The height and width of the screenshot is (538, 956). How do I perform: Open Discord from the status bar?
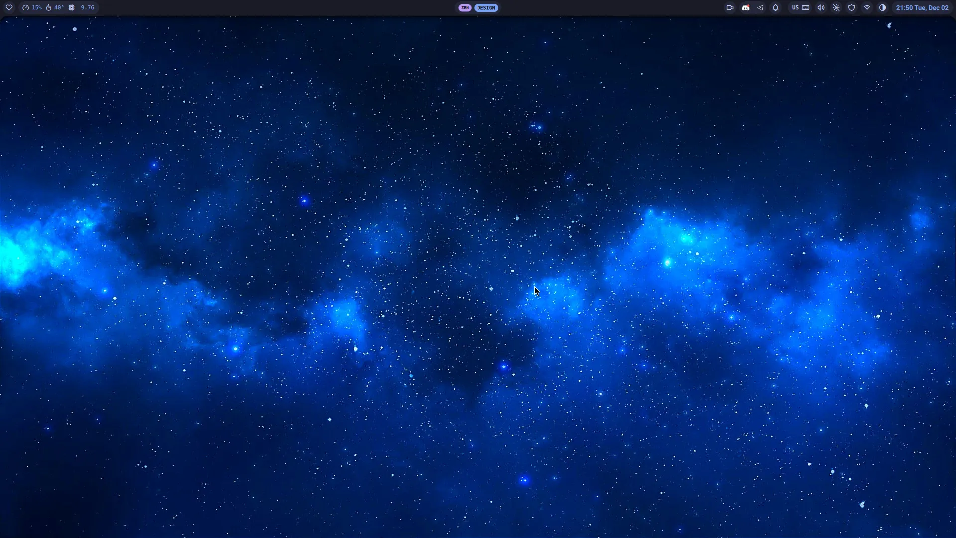tap(746, 7)
